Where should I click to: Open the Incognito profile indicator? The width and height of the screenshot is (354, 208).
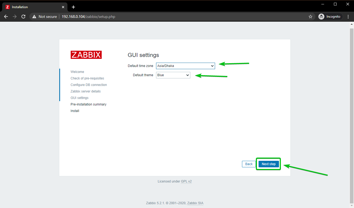(x=331, y=17)
